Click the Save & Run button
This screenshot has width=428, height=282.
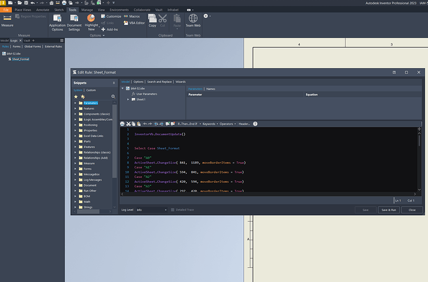click(388, 210)
